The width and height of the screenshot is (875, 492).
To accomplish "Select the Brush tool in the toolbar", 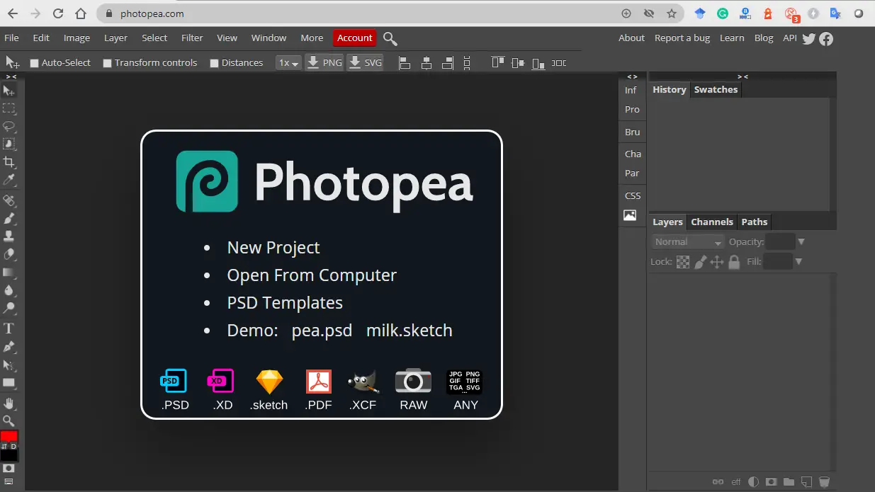I will (x=9, y=218).
